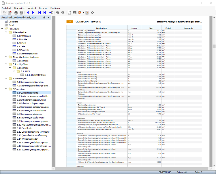Select 1.3 Linien tree item
This screenshot has height=174, width=216.
21,43
